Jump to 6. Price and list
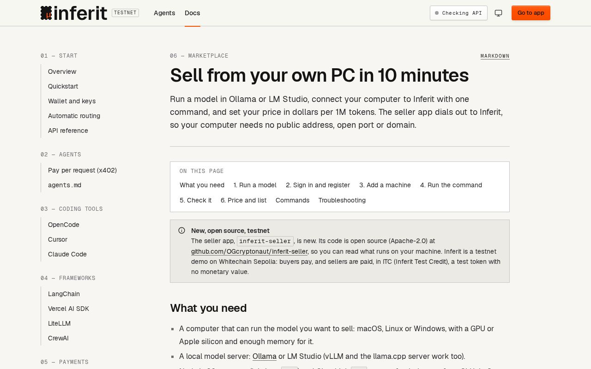This screenshot has width=591, height=369. 243,200
